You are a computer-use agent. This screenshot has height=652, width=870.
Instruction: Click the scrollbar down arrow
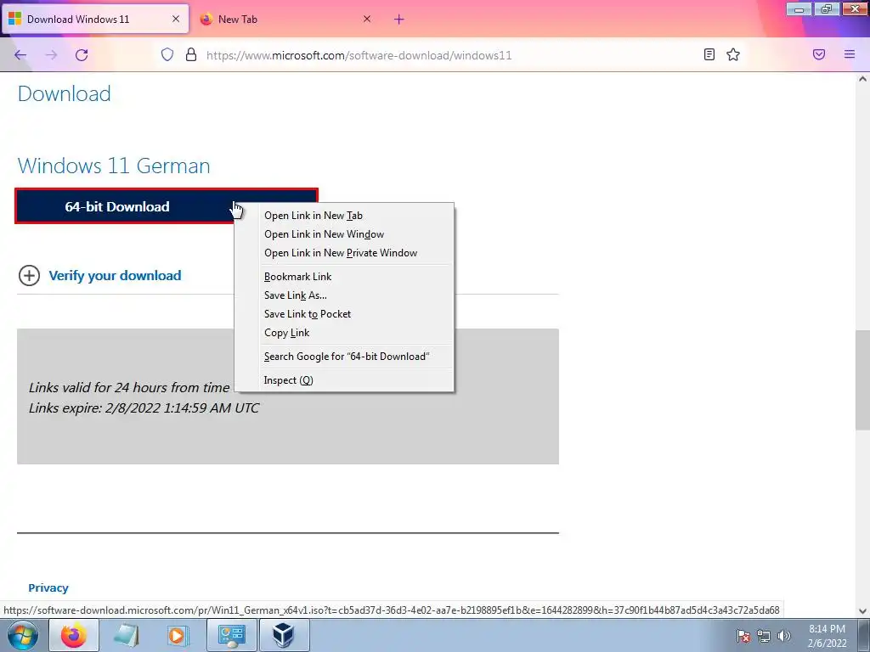point(862,611)
